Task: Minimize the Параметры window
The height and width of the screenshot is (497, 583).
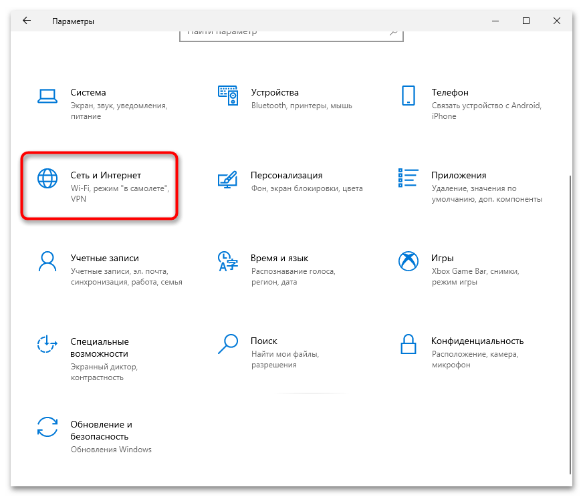Action: (495, 21)
